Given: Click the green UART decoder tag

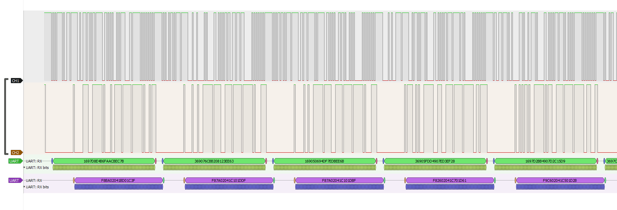Looking at the screenshot, I should click(15, 161).
